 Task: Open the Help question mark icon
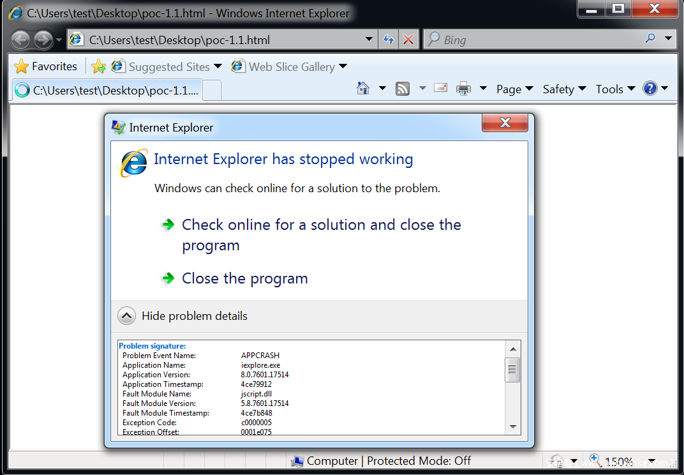650,89
